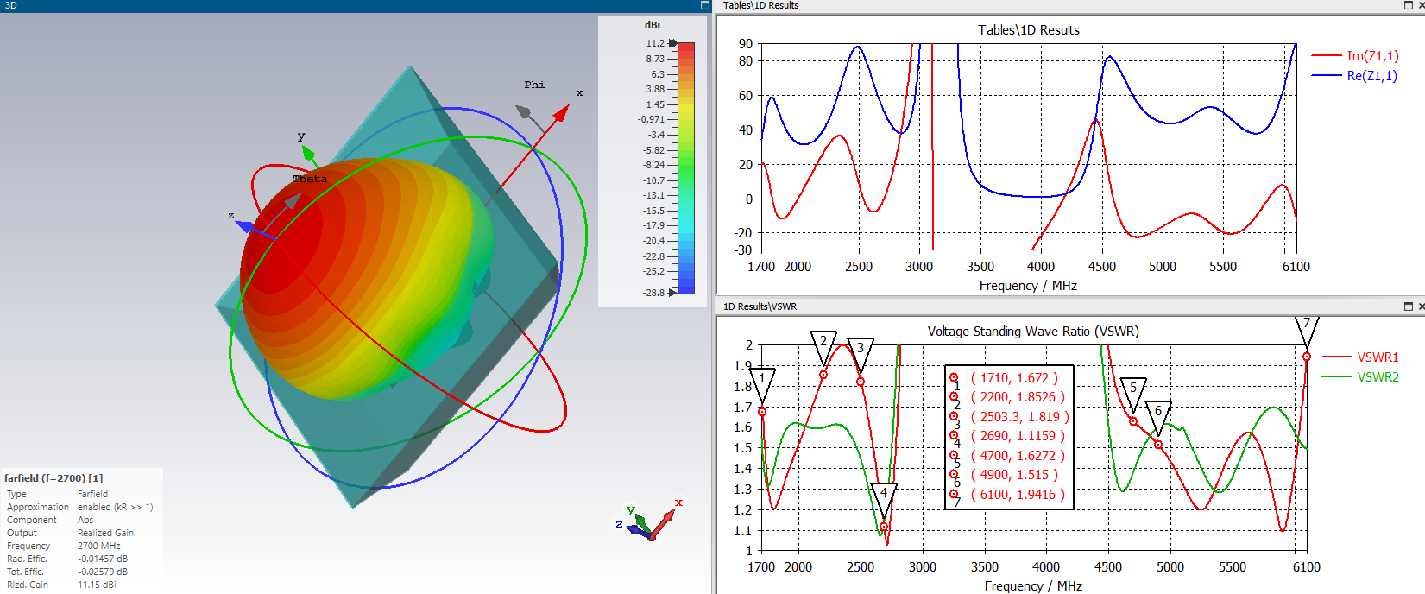1425x594 pixels.
Task: Click the Rad. Effic. -0.01457 dB value
Action: (102, 559)
